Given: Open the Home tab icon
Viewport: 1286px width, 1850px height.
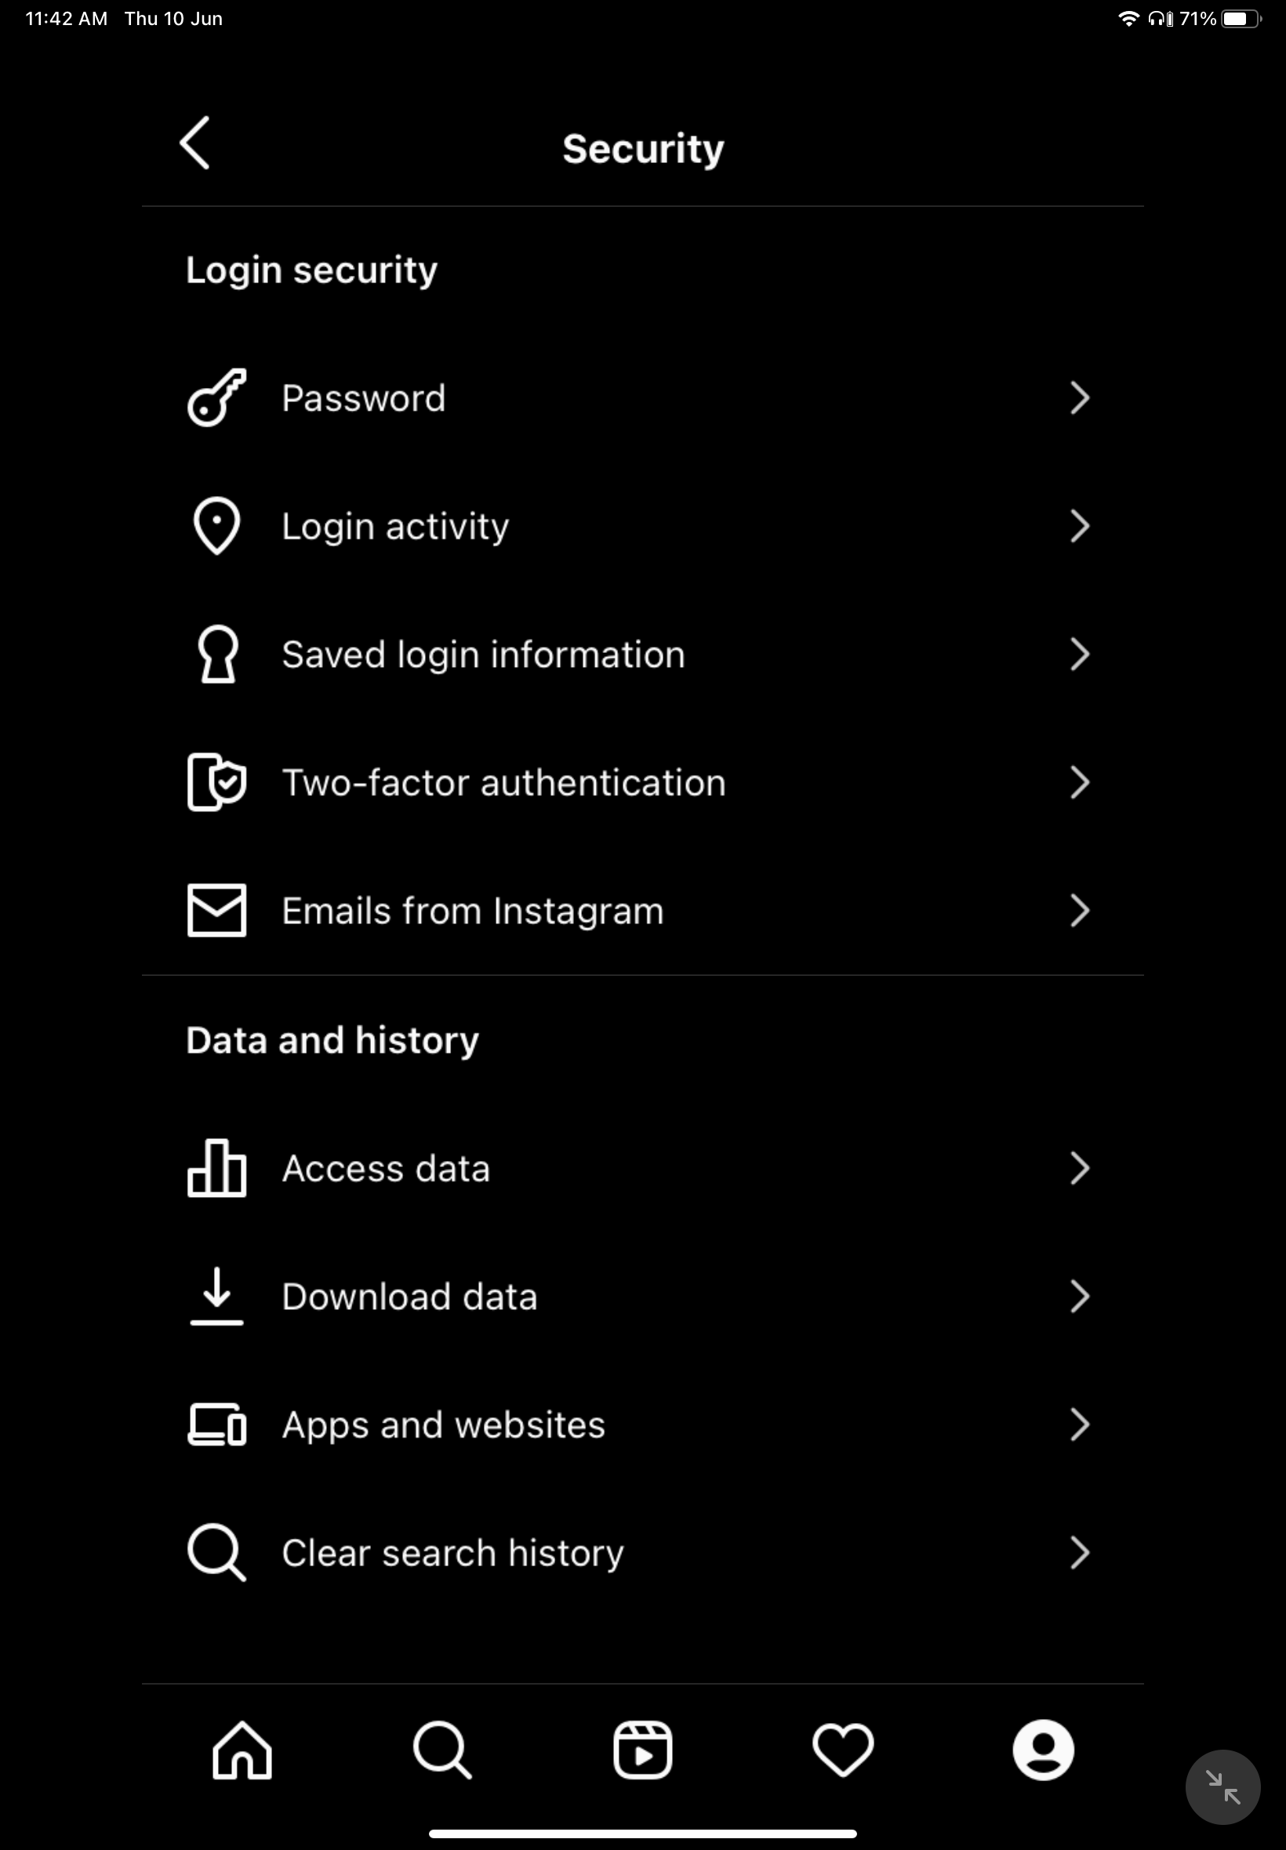Looking at the screenshot, I should click(242, 1750).
